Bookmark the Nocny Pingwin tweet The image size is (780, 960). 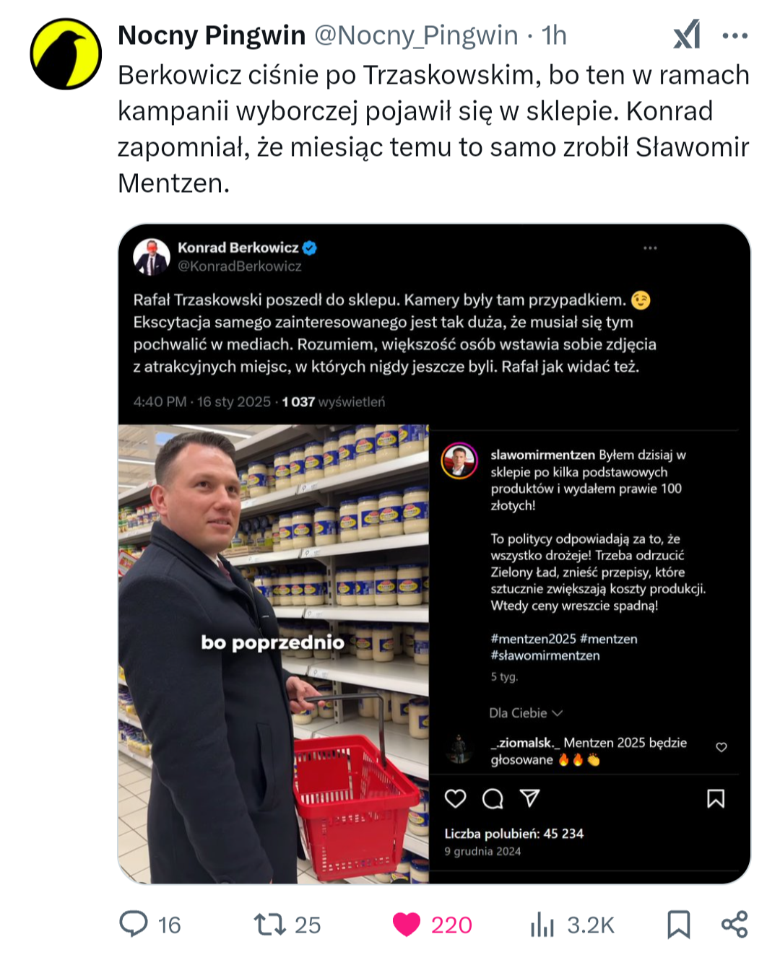[x=678, y=925]
